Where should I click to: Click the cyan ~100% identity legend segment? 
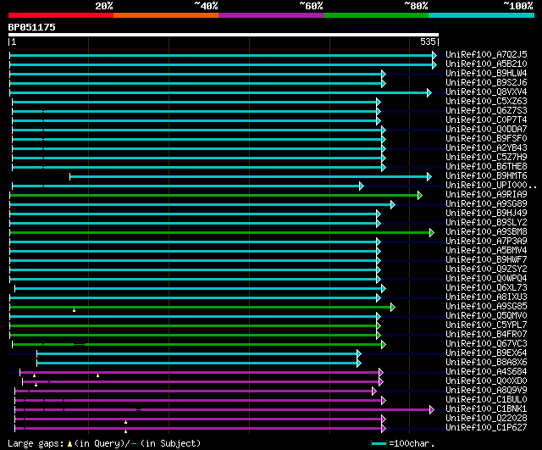pyautogui.click(x=482, y=15)
